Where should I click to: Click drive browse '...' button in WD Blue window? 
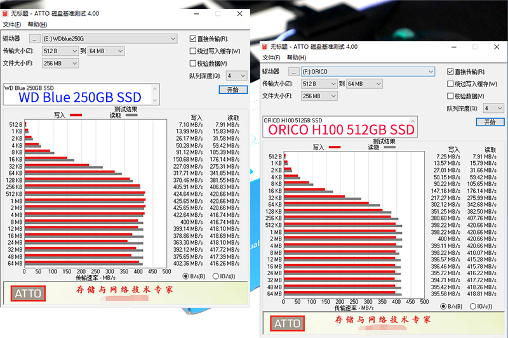34,39
